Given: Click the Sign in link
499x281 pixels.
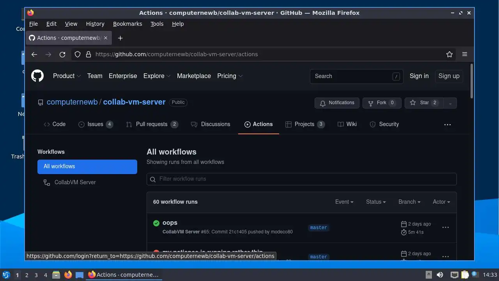Looking at the screenshot, I should coord(419,76).
